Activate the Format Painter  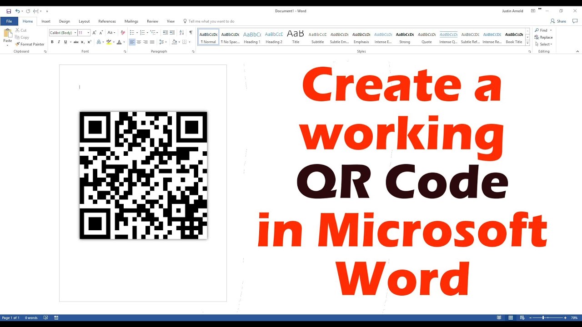pyautogui.click(x=30, y=44)
